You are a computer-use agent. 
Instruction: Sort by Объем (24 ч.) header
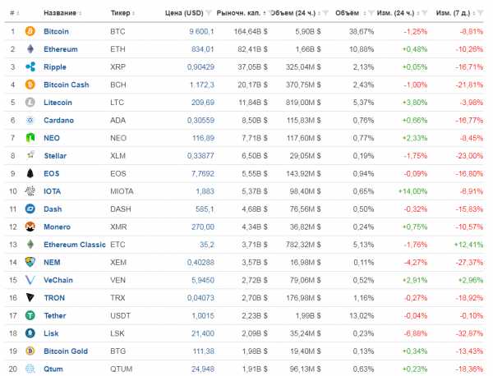click(295, 13)
